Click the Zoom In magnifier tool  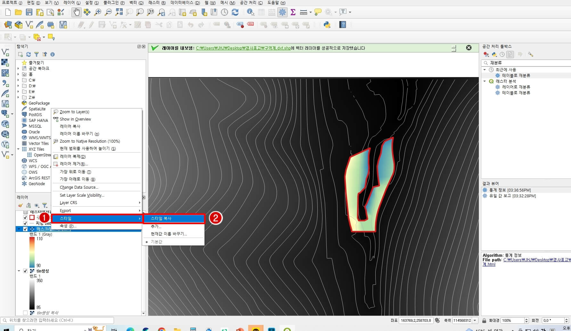coord(98,12)
